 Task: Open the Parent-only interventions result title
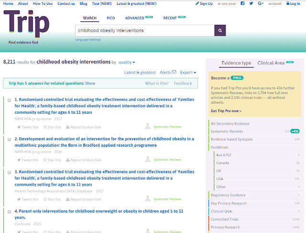click(99, 214)
